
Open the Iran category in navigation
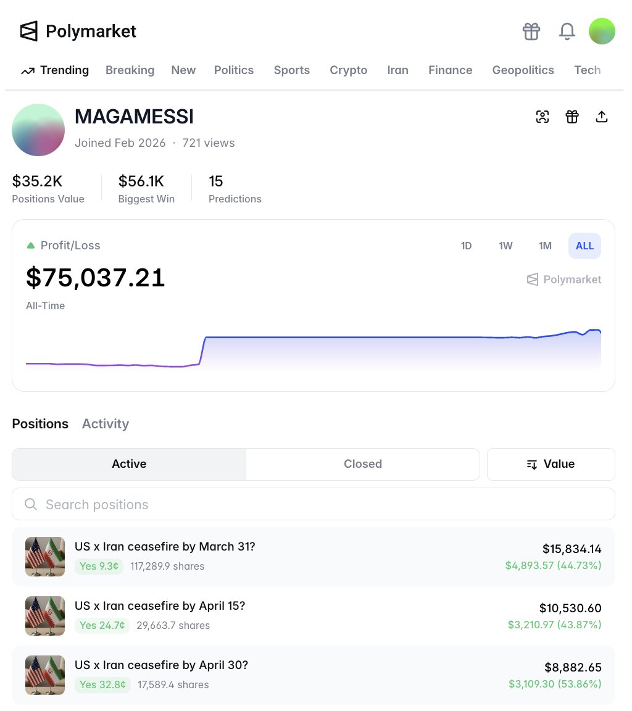pos(397,70)
